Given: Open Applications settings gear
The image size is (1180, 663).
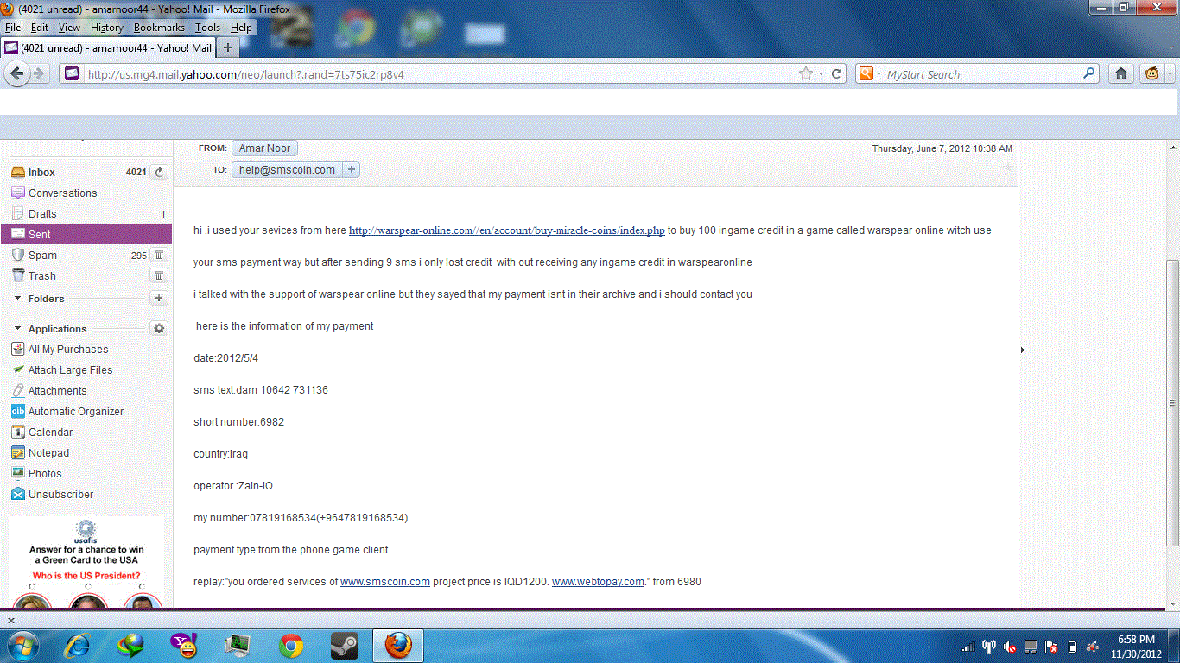Looking at the screenshot, I should pyautogui.click(x=159, y=328).
